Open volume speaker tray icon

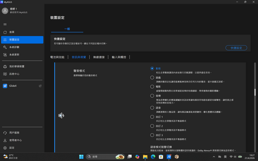tap(235, 157)
